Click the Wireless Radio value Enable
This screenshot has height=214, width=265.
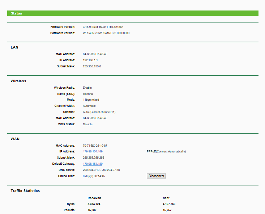point(87,88)
